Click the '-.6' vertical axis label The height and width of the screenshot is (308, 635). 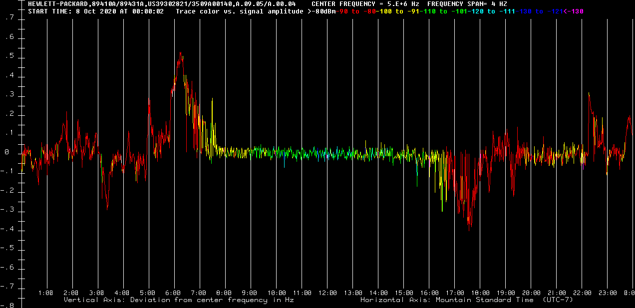[x=7, y=268]
